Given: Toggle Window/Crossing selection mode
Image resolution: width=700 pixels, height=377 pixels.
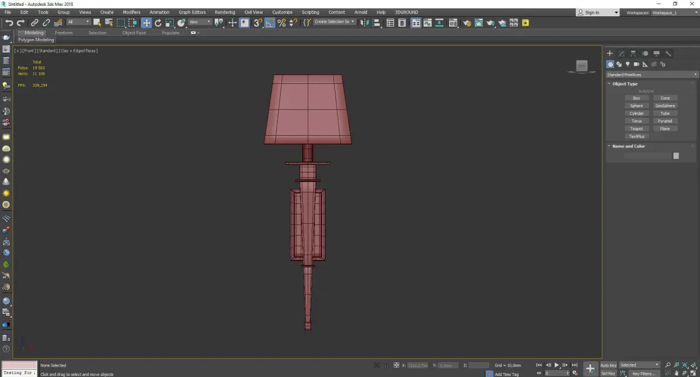Looking at the screenshot, I should click(132, 23).
